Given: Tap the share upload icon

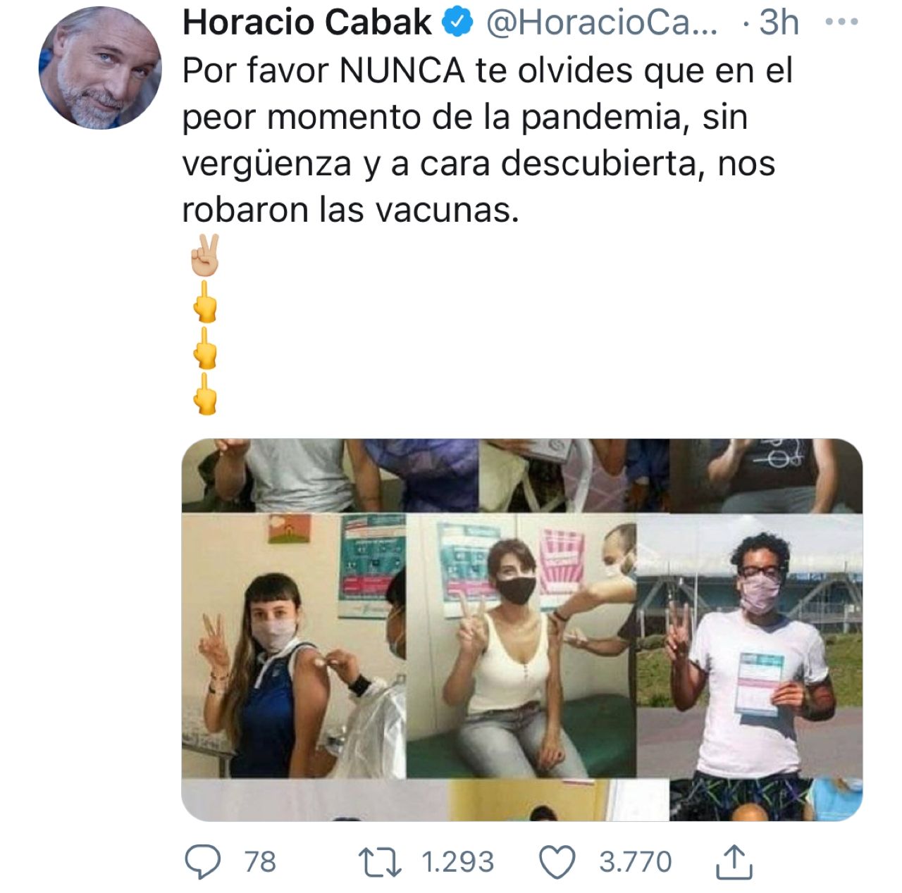Looking at the screenshot, I should (734, 862).
